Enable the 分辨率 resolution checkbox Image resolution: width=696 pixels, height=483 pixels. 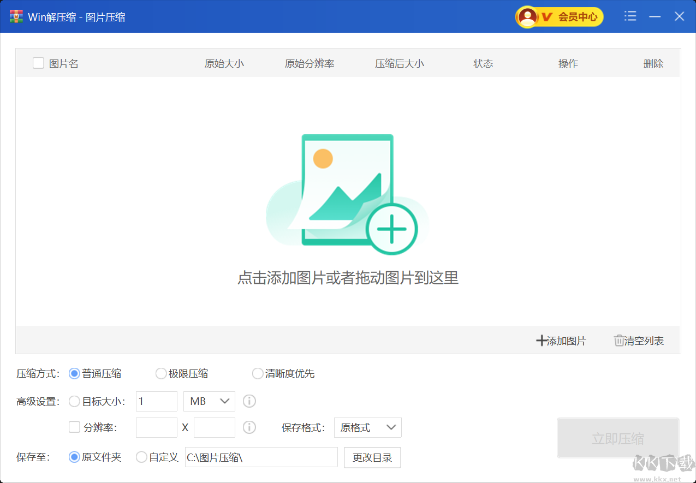(74, 427)
